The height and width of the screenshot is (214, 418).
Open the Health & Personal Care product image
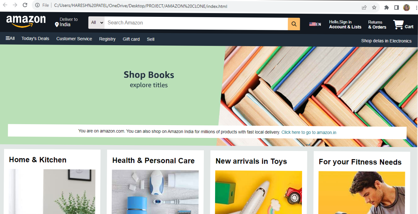click(x=155, y=192)
